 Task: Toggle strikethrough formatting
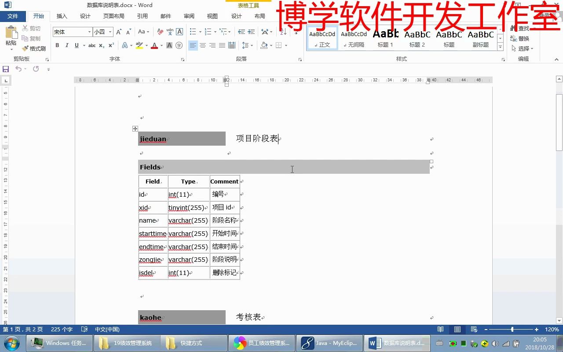coord(92,45)
